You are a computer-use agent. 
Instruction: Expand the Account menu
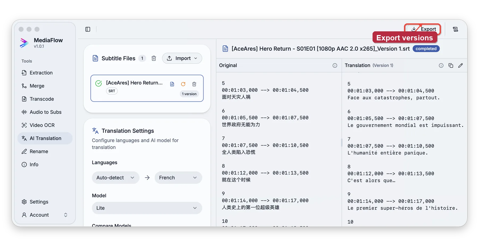point(45,215)
